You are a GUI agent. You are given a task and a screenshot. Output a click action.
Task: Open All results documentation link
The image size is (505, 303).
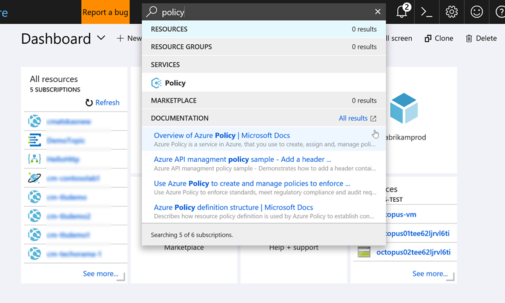tap(353, 118)
